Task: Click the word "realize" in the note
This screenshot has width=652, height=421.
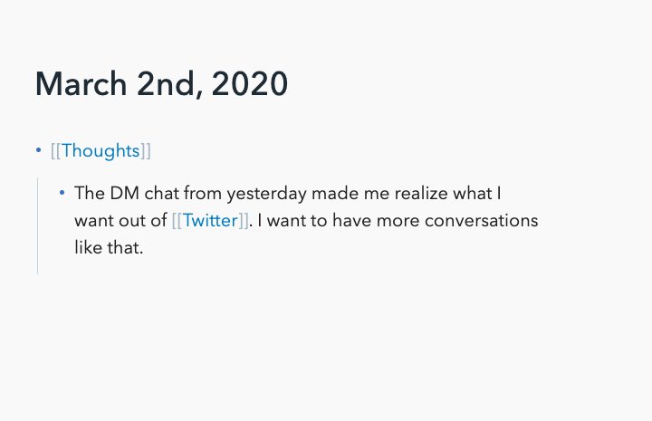Action: click(x=431, y=193)
